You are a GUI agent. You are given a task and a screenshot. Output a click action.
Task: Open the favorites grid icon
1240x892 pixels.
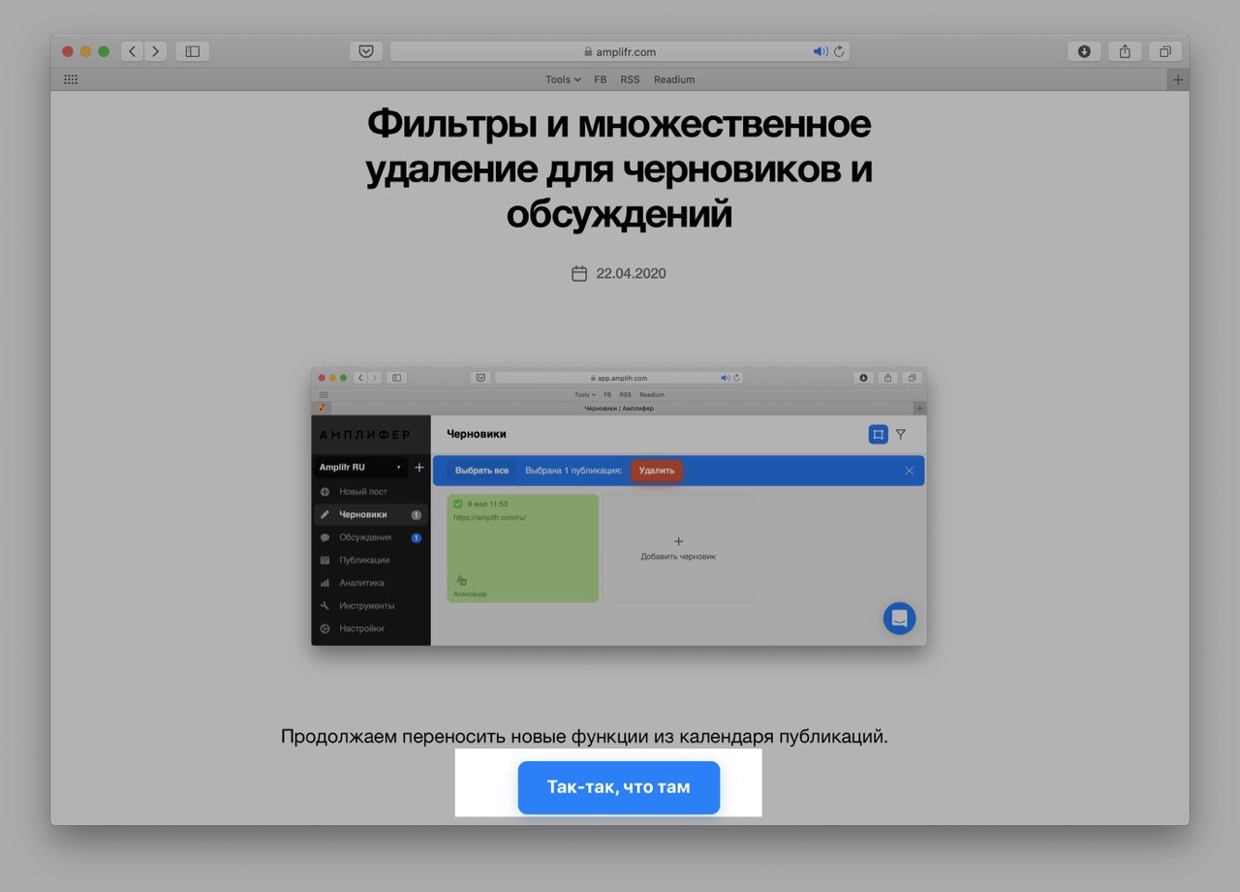[71, 79]
